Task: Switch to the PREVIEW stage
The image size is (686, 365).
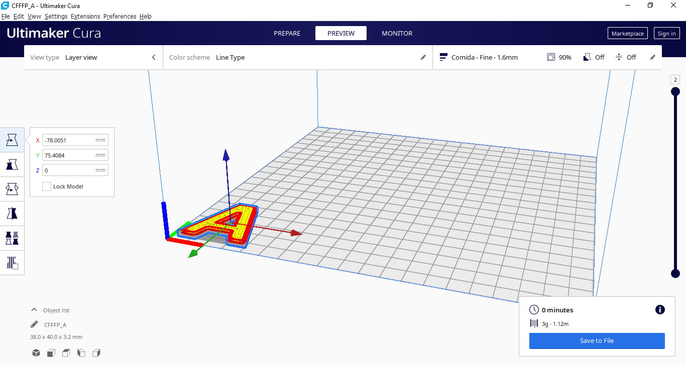Action: pyautogui.click(x=341, y=33)
